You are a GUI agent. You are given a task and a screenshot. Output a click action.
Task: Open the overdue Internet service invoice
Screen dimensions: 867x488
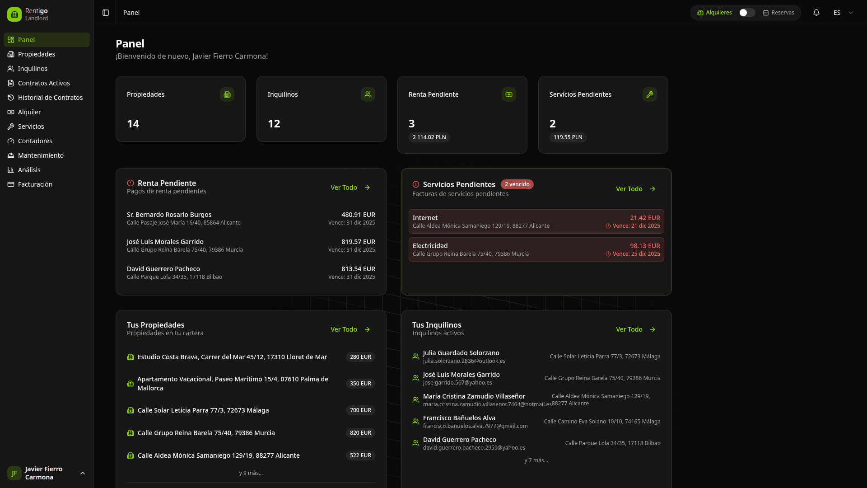point(536,221)
